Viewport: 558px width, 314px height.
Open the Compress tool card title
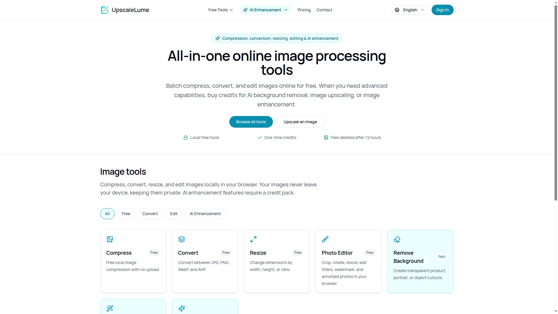click(119, 253)
